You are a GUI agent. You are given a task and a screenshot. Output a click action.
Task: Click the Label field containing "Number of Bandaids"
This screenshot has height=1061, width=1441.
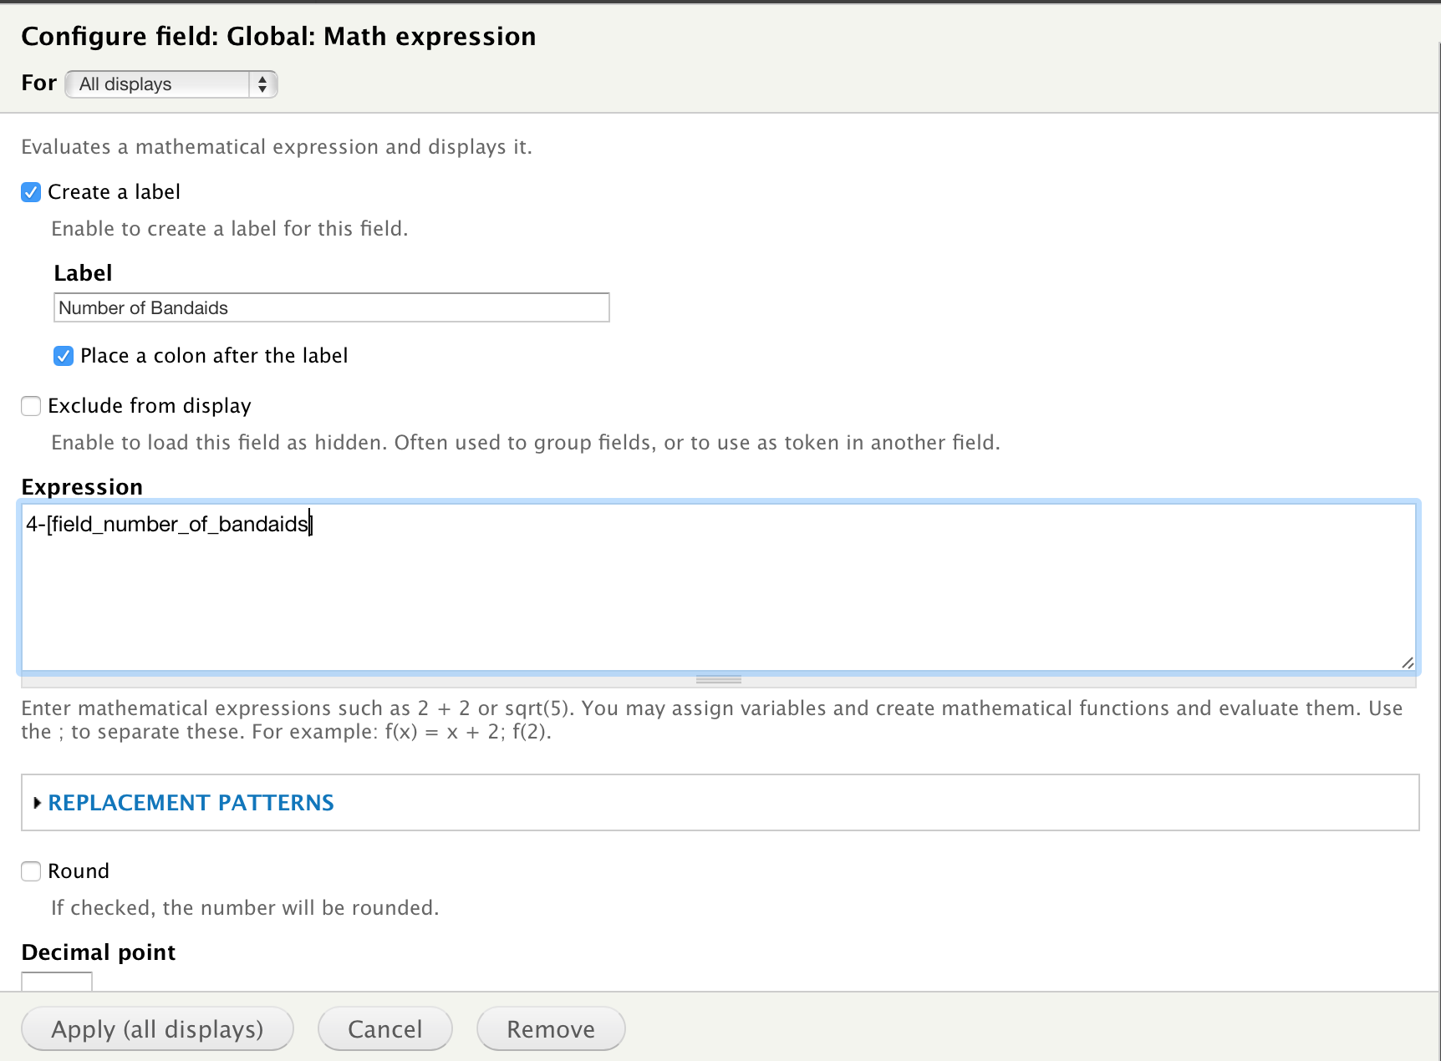coord(331,307)
